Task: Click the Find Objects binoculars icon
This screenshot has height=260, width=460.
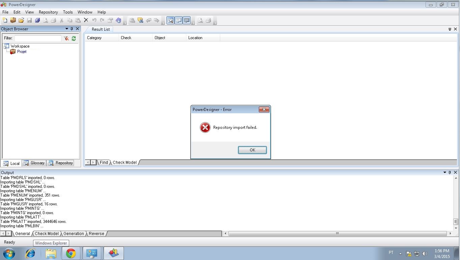Action: [140, 20]
